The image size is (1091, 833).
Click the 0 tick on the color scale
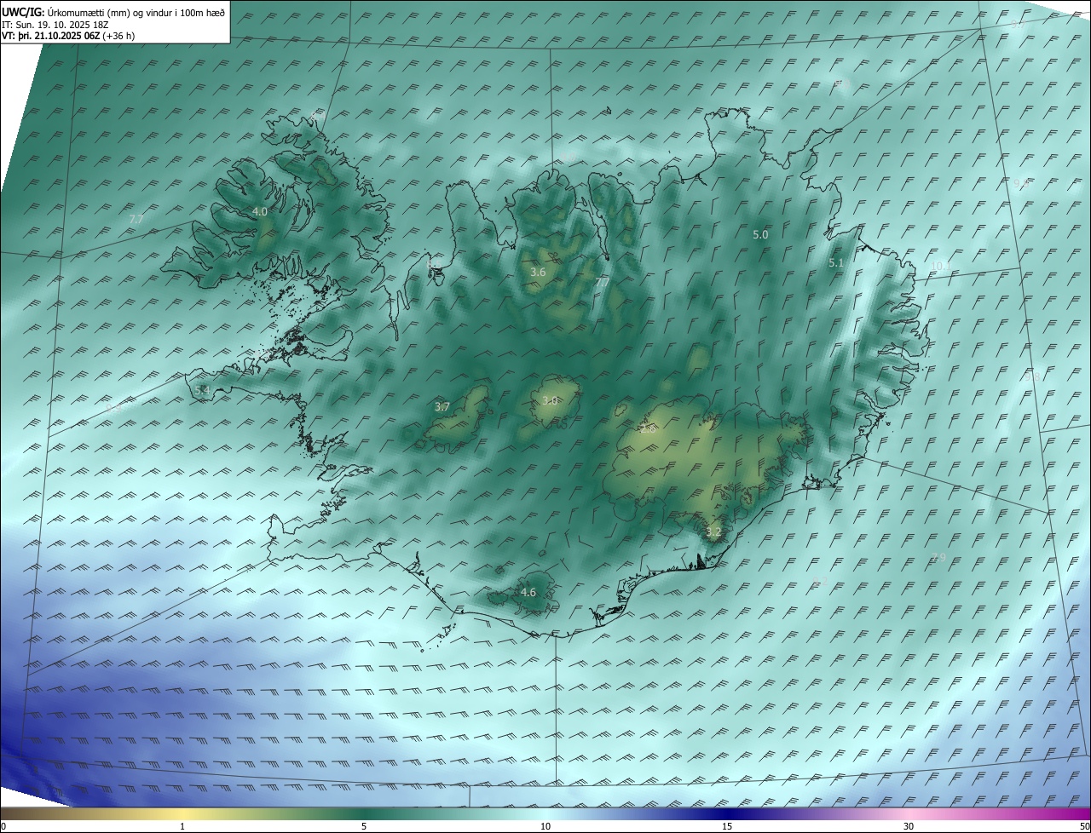click(x=3, y=826)
